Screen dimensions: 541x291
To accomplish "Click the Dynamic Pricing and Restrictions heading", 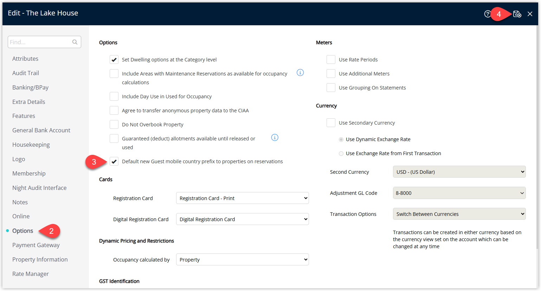I will [x=136, y=241].
